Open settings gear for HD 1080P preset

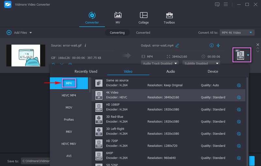pyautogui.click(x=238, y=110)
